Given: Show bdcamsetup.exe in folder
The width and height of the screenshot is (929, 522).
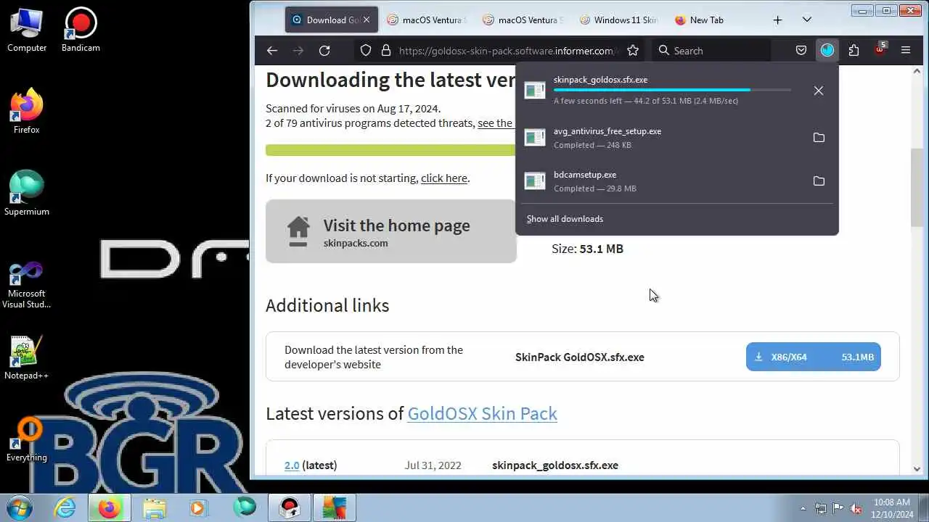Looking at the screenshot, I should pos(819,181).
